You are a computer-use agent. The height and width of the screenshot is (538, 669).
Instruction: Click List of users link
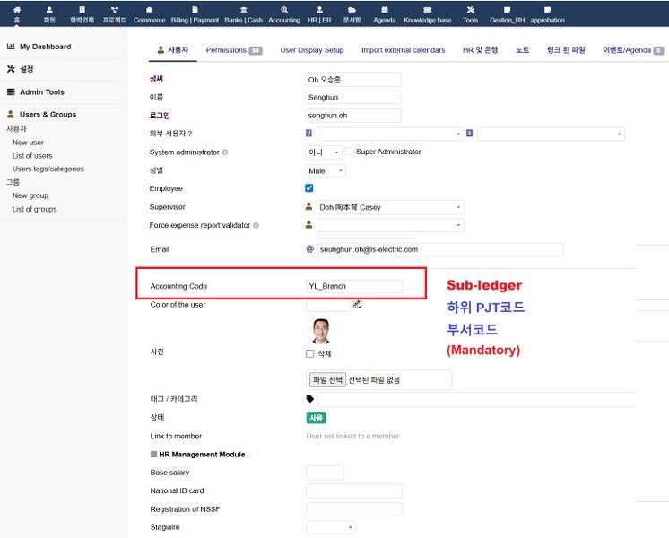(x=32, y=156)
